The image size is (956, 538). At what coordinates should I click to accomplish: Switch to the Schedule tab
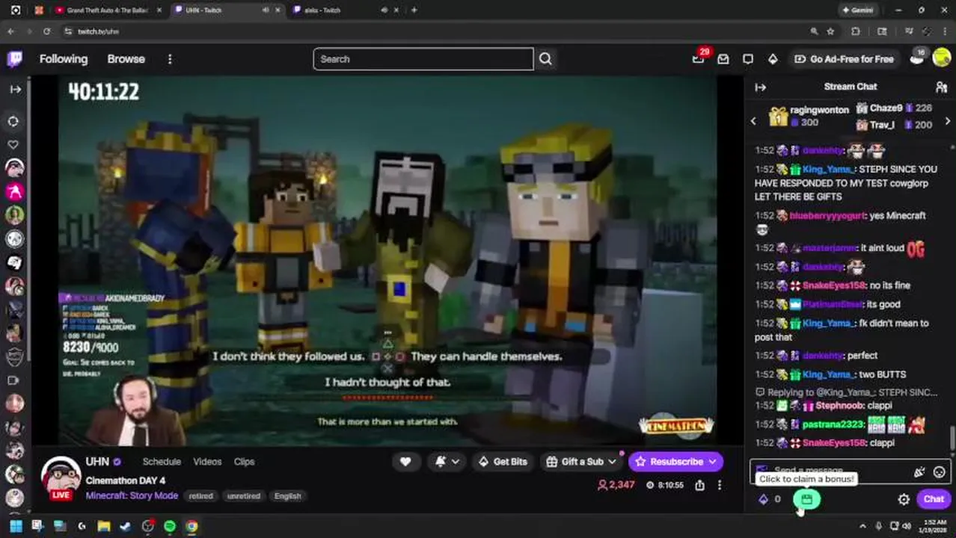(162, 462)
